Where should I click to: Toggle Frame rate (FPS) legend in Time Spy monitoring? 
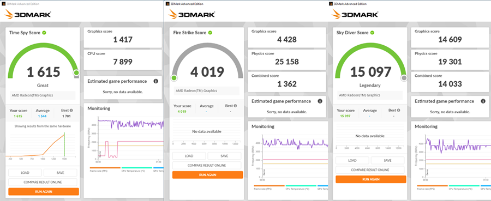[x=105, y=169]
